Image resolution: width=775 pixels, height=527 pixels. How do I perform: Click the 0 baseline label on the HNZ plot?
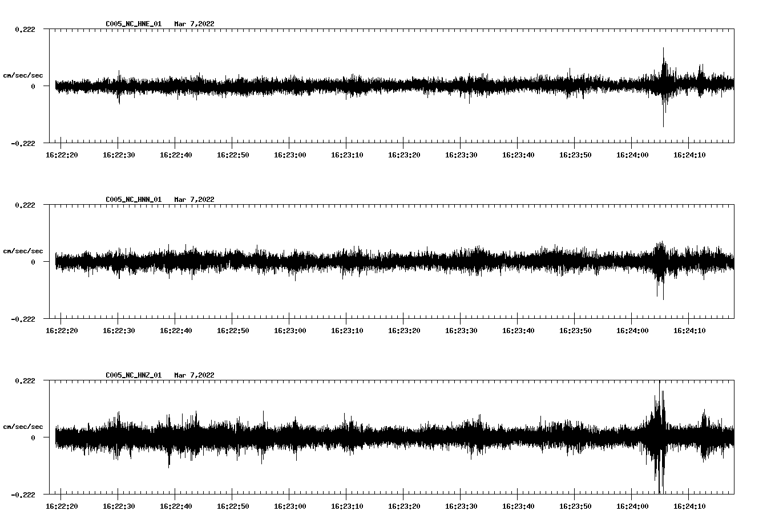(x=33, y=437)
